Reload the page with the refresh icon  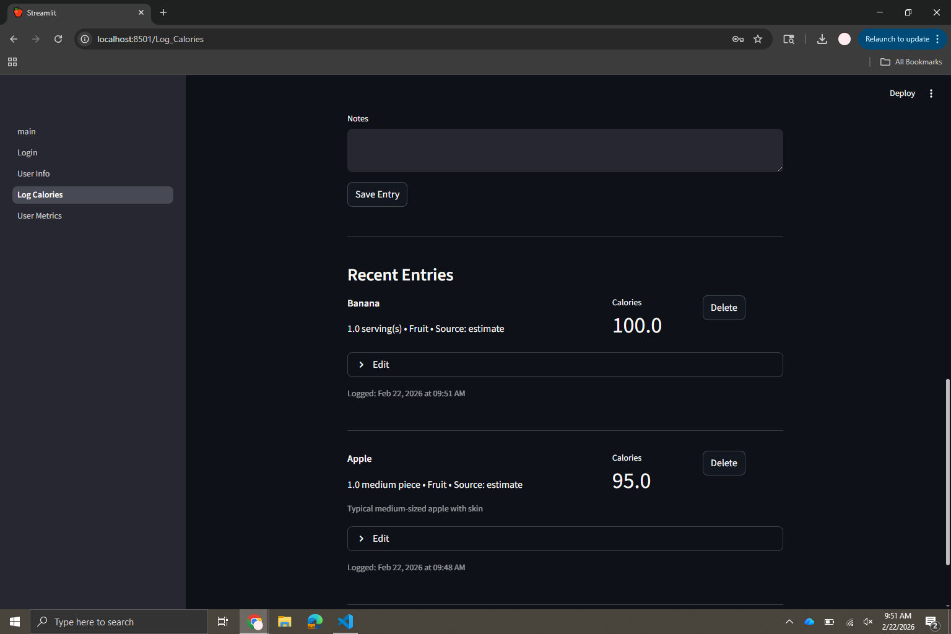58,39
